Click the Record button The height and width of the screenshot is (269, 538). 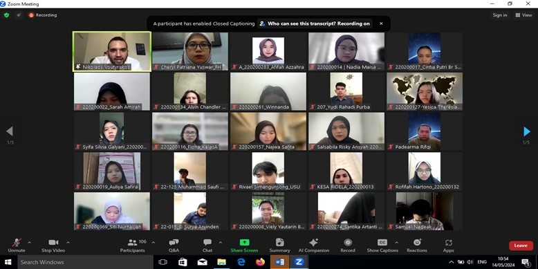348,245
